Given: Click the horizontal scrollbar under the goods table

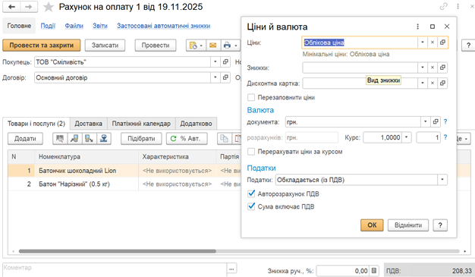Looking at the screenshot, I should (x=118, y=251).
